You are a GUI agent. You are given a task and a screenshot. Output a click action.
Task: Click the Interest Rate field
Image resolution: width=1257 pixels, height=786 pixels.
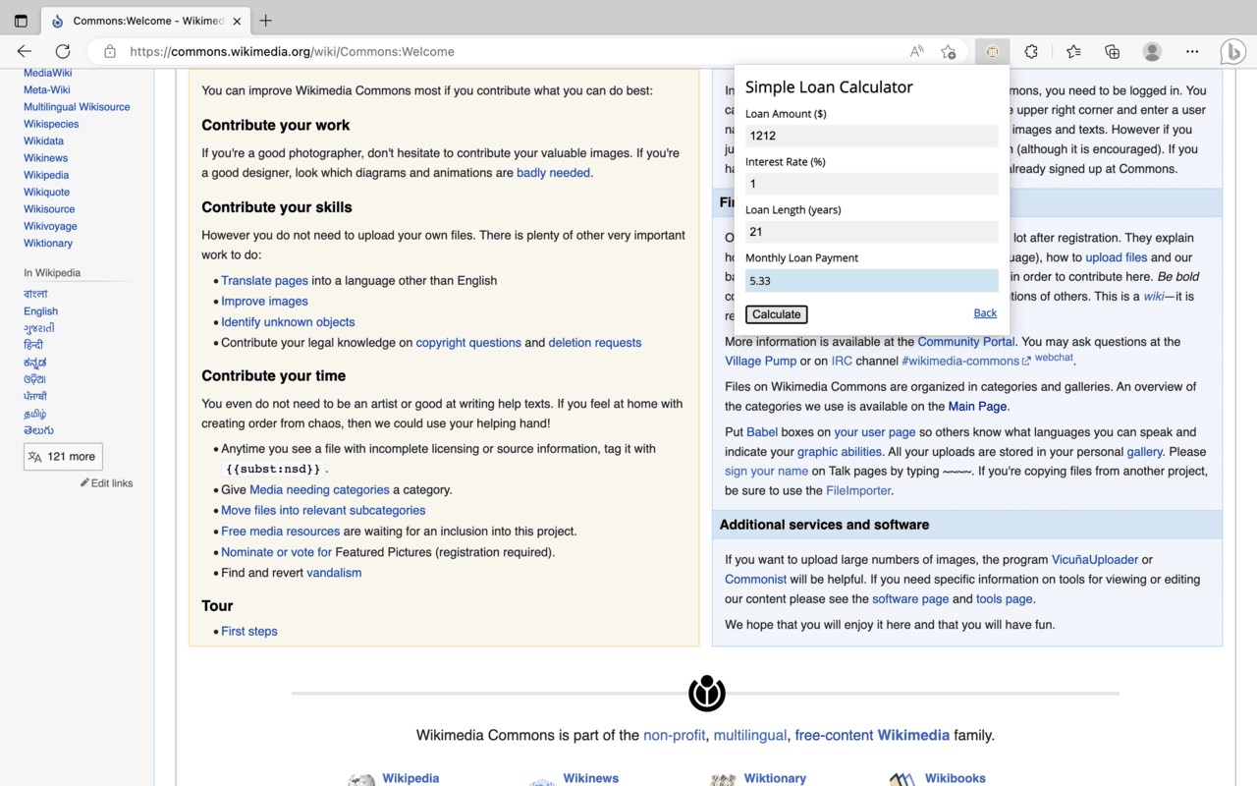(x=871, y=184)
